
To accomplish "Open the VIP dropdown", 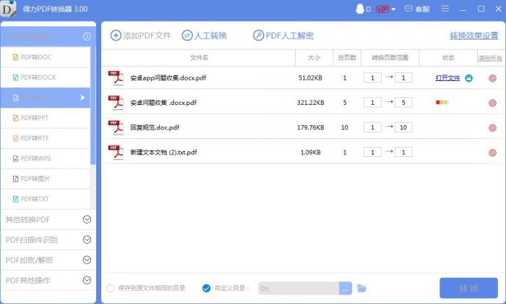I will coord(393,9).
